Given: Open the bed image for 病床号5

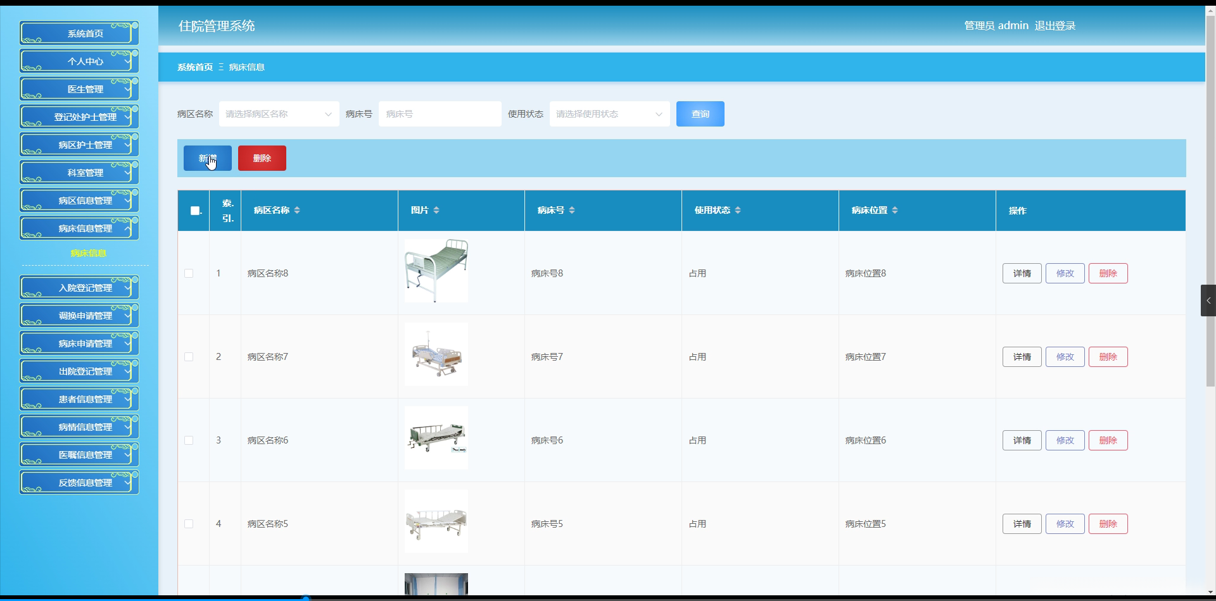Looking at the screenshot, I should (436, 521).
